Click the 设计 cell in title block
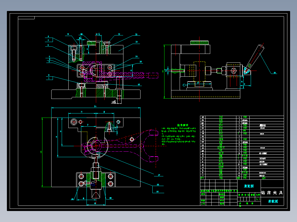Viewport: 297px width, 222px height. pyautogui.click(x=203, y=194)
